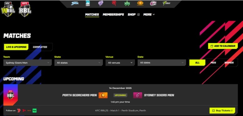Viewport: 243px width, 116px height.
Task: Click the match info line 'KFC BBL|15 - Match 1'
Action: click(121, 110)
